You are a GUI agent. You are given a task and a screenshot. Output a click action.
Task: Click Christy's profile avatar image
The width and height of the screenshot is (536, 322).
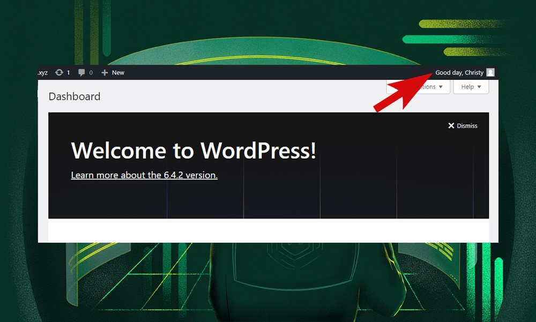(x=492, y=72)
